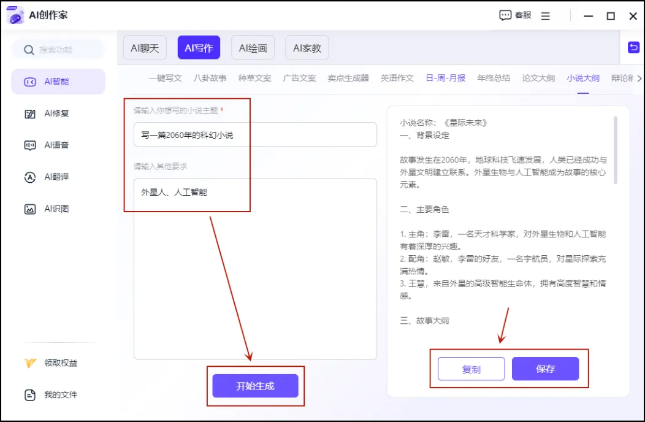Open 我的文件 to view saved files

pyautogui.click(x=58, y=395)
